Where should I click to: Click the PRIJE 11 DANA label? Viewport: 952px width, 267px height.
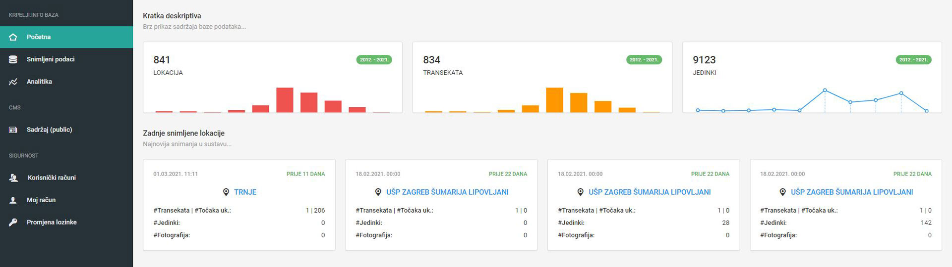pos(306,174)
